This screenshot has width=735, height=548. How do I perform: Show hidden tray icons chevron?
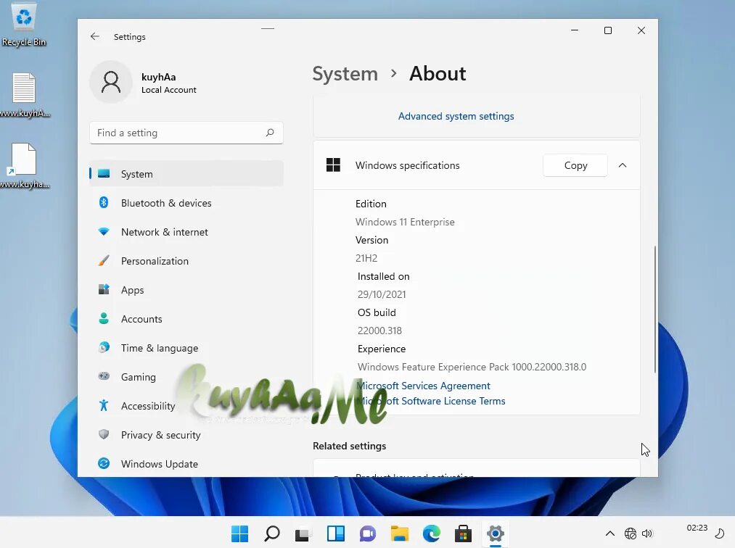point(610,533)
